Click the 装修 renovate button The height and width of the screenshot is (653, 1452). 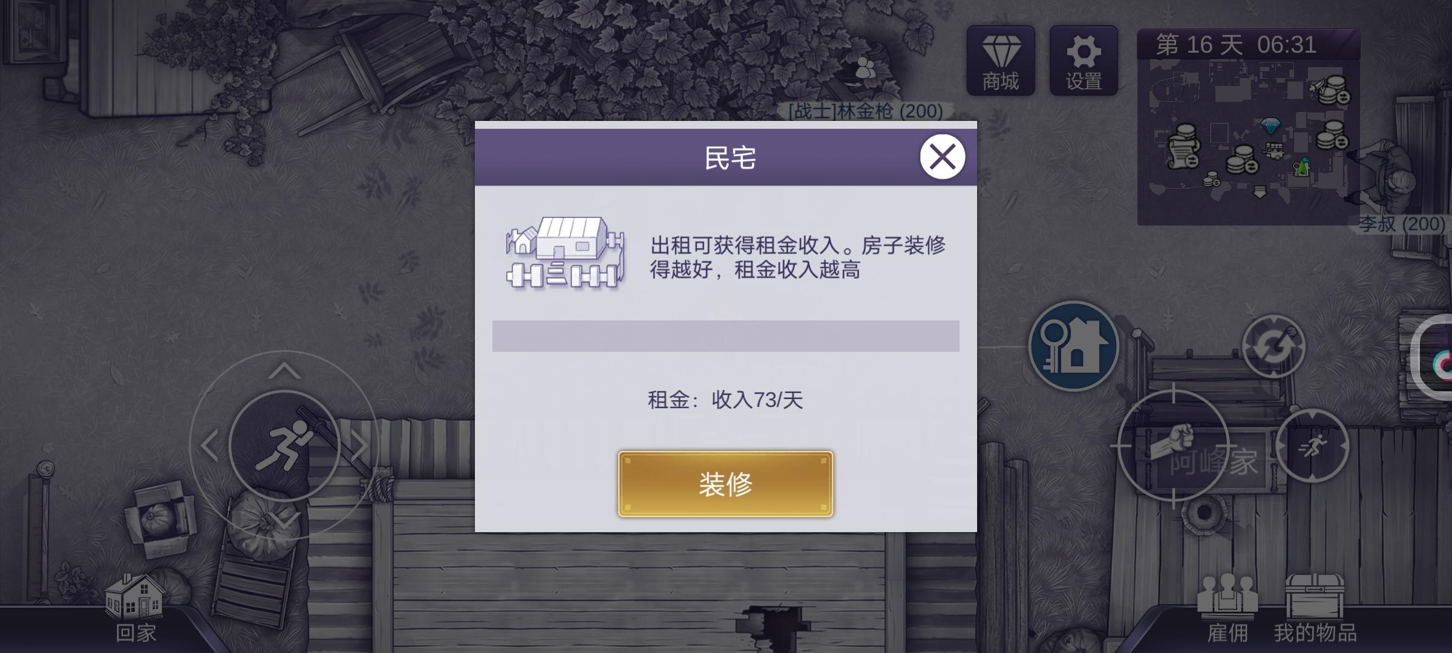pyautogui.click(x=725, y=484)
